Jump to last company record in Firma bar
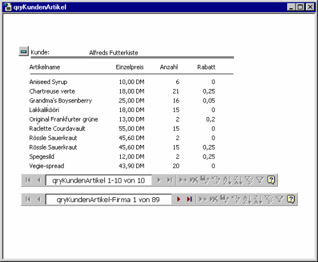Viewport: 318px width, 262px height. coord(190,199)
